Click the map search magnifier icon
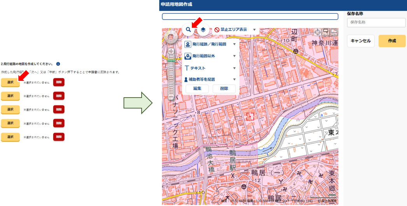The image size is (407, 206). coord(188,30)
